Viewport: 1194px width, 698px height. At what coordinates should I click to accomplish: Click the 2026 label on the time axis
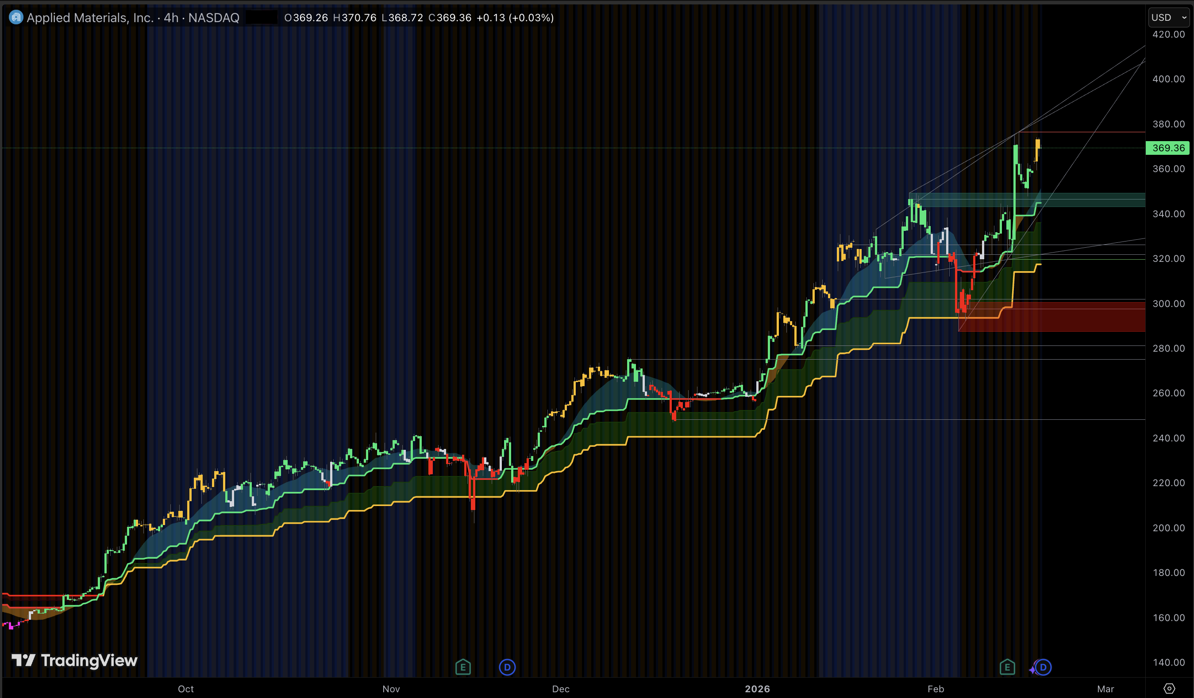point(759,690)
